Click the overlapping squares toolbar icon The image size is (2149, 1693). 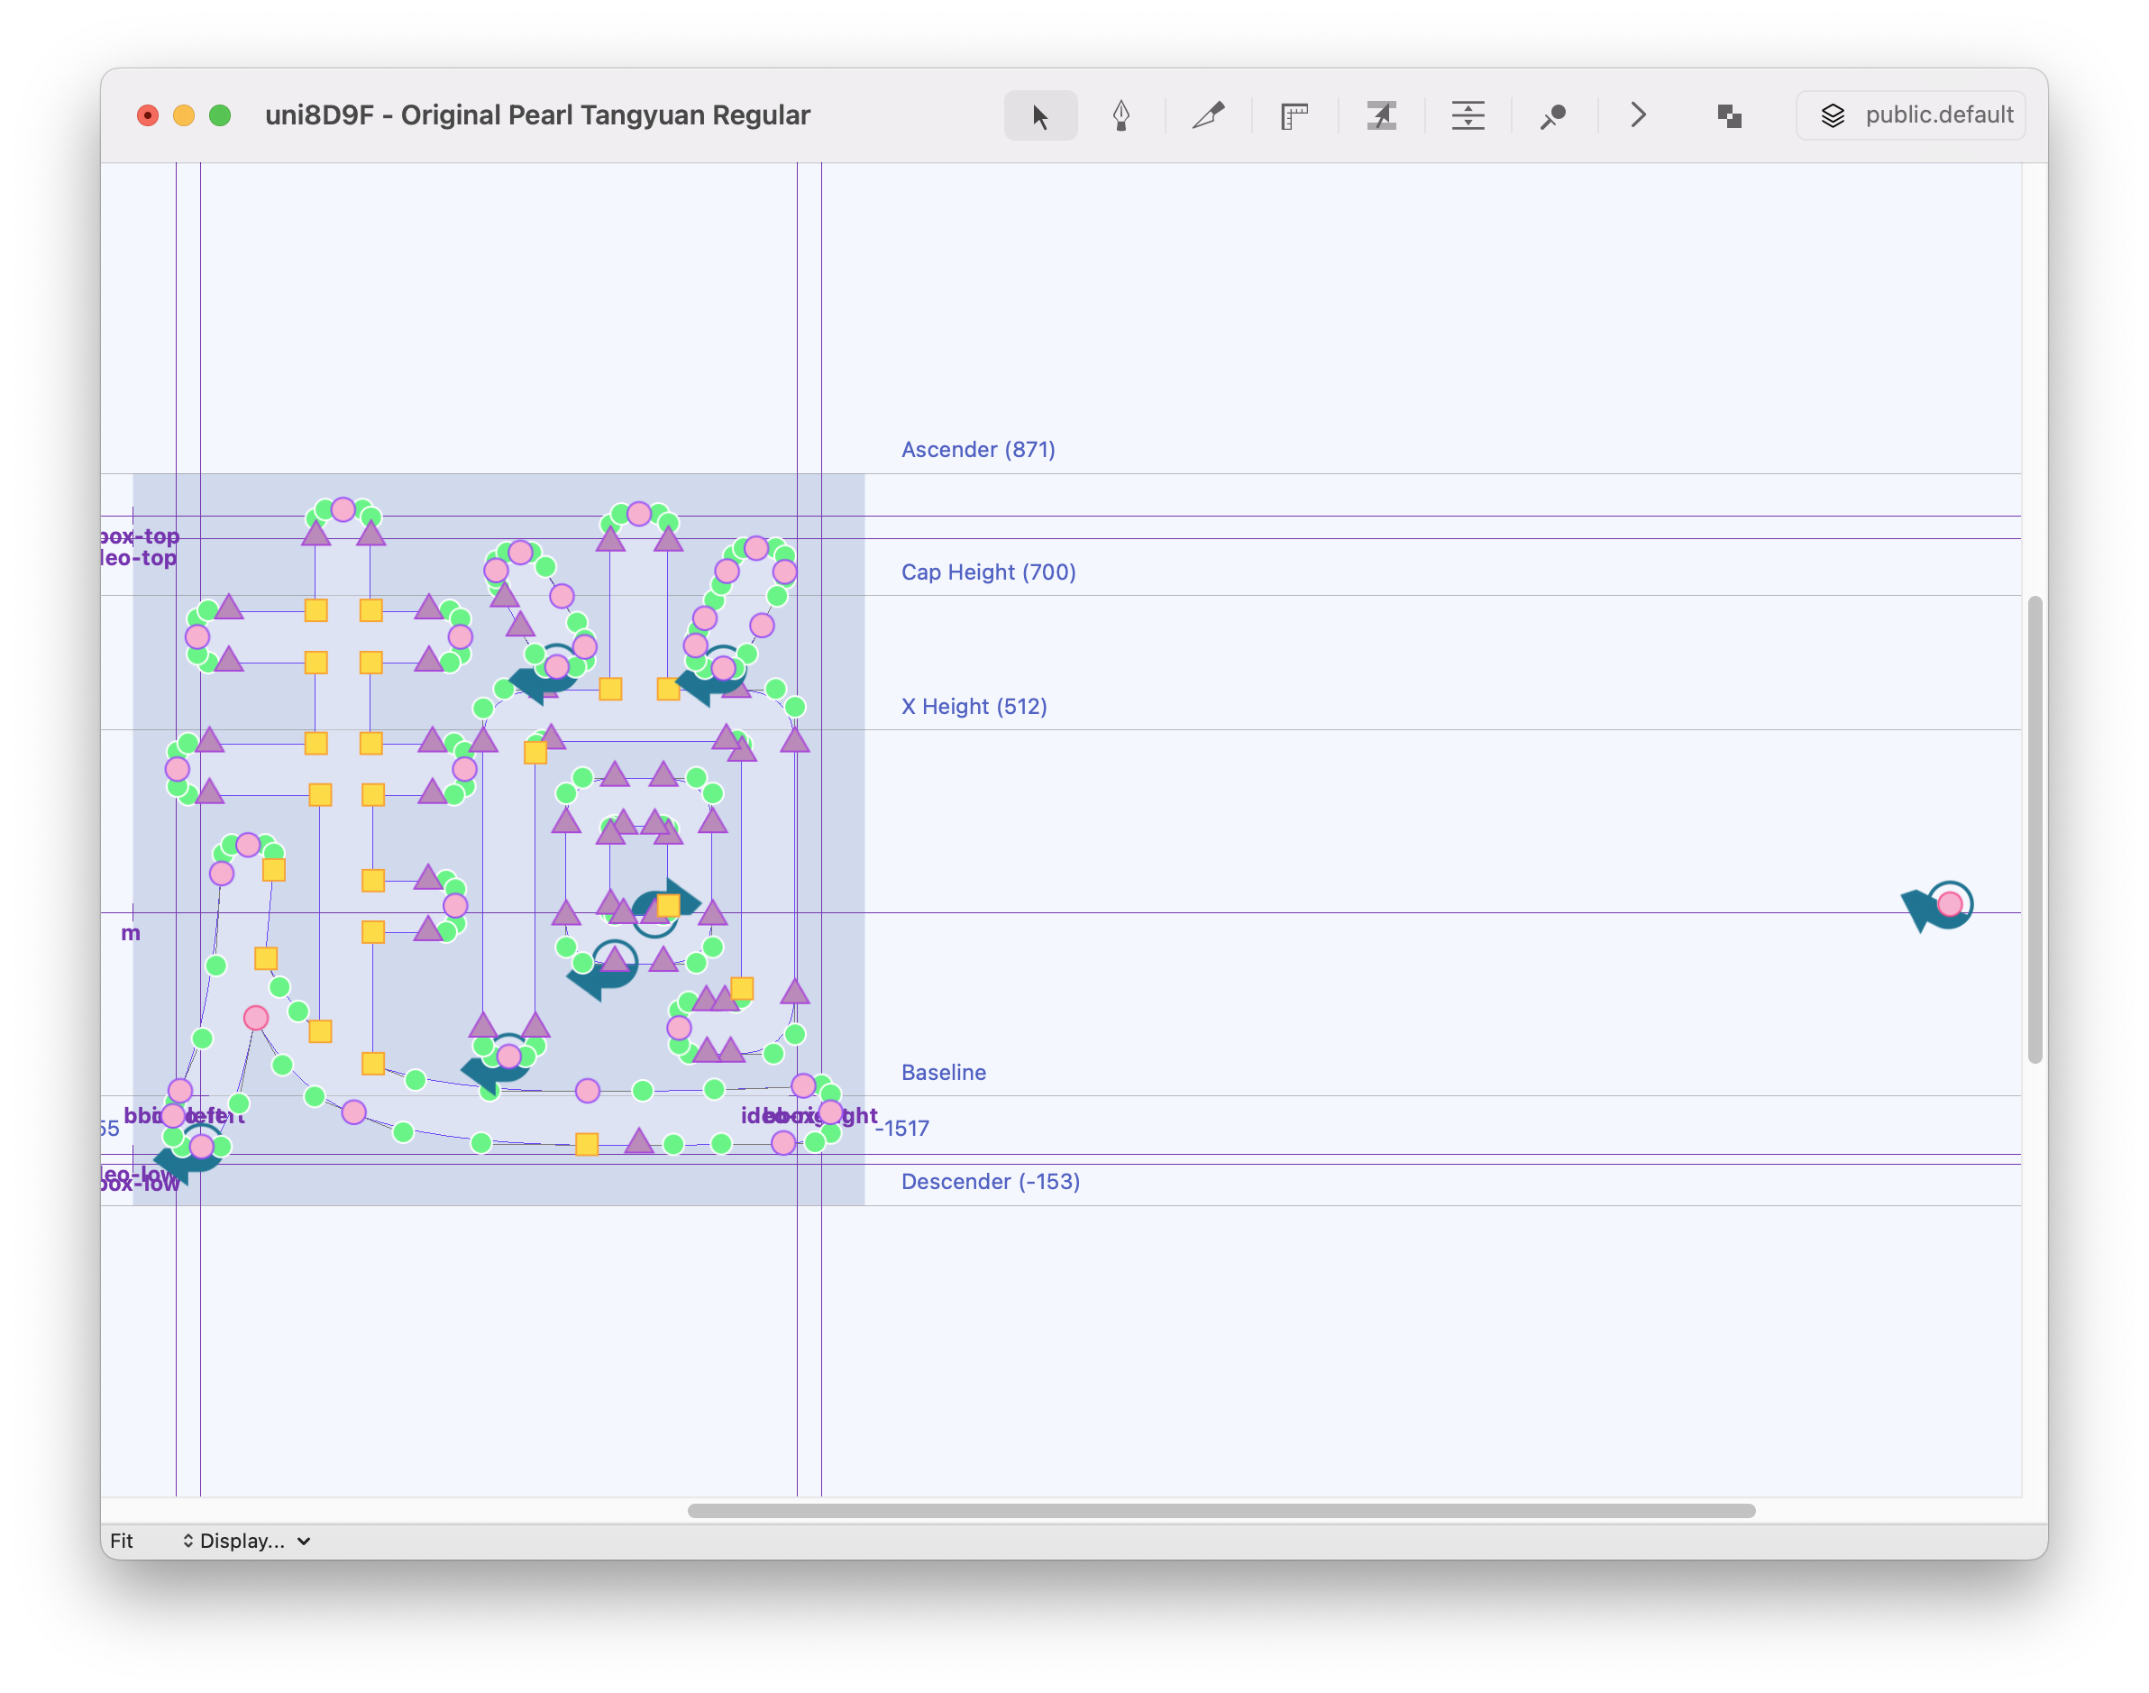1729,116
